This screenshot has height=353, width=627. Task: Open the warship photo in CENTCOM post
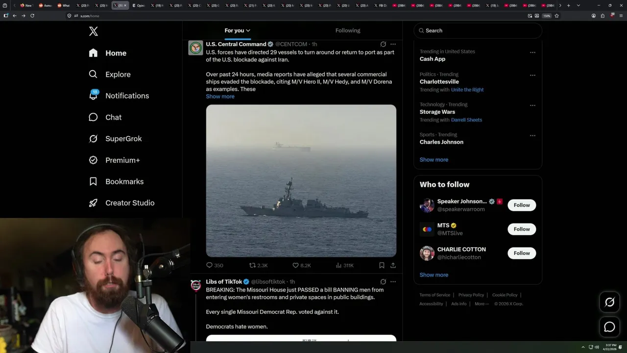(301, 180)
